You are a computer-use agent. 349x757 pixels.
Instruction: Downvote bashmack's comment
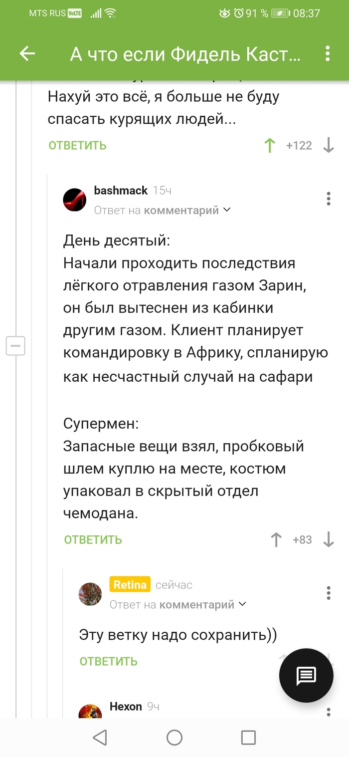(x=328, y=539)
